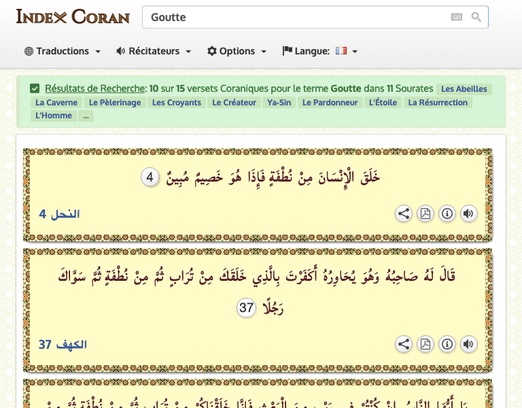
Task: Open the Récitateurs dropdown menu
Action: (x=154, y=51)
